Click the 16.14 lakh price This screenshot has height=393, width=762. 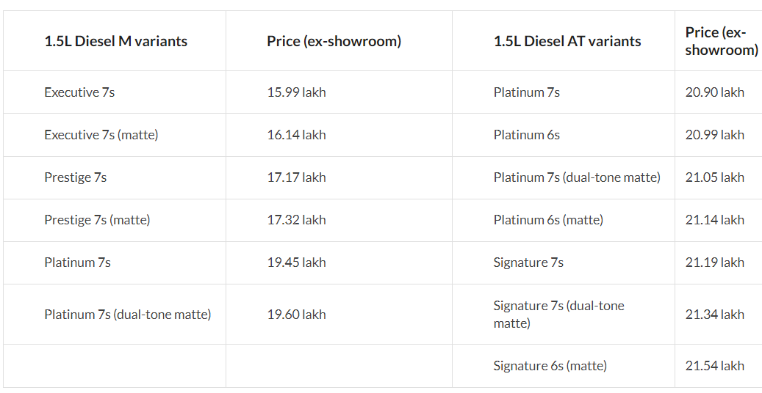pos(296,135)
